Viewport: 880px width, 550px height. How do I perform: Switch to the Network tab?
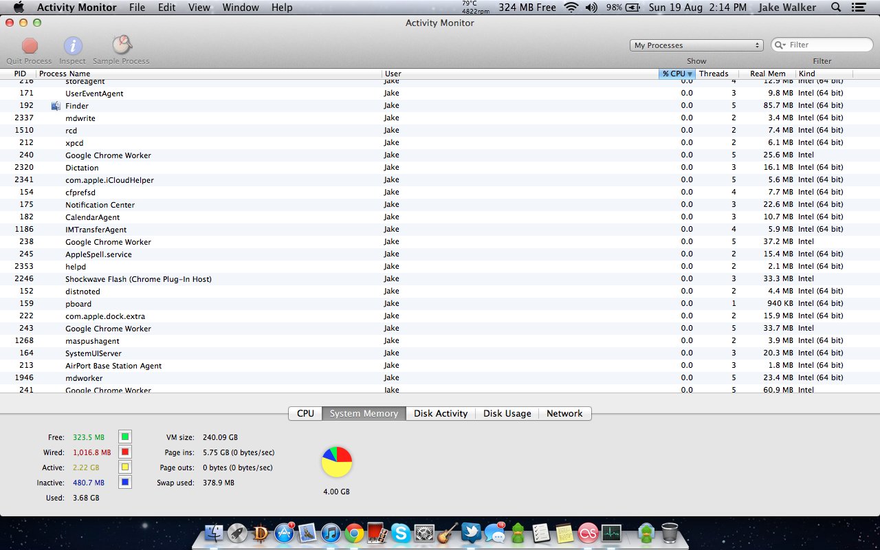tap(564, 413)
